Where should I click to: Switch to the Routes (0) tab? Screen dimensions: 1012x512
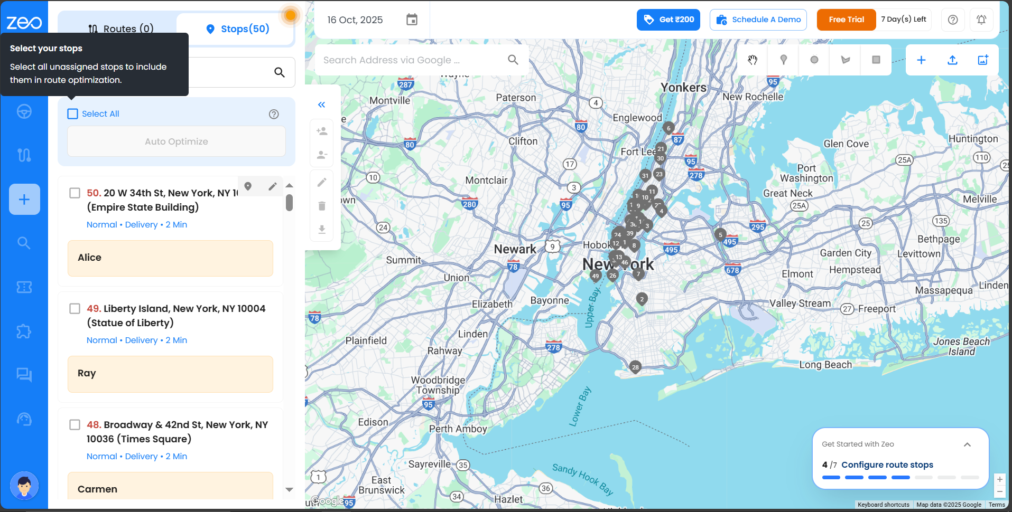121,29
